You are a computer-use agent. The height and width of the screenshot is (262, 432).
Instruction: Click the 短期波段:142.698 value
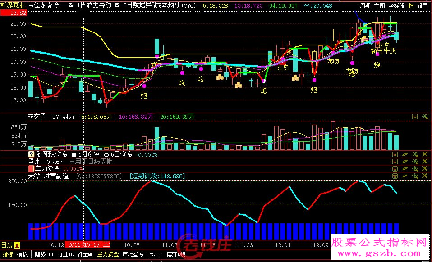click(157, 176)
